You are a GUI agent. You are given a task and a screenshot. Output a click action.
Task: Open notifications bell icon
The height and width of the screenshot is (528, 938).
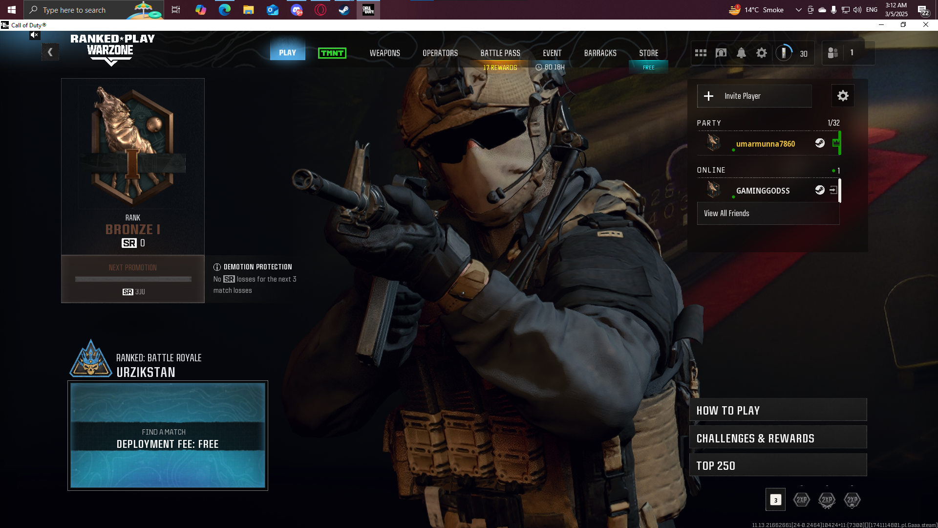pyautogui.click(x=741, y=53)
